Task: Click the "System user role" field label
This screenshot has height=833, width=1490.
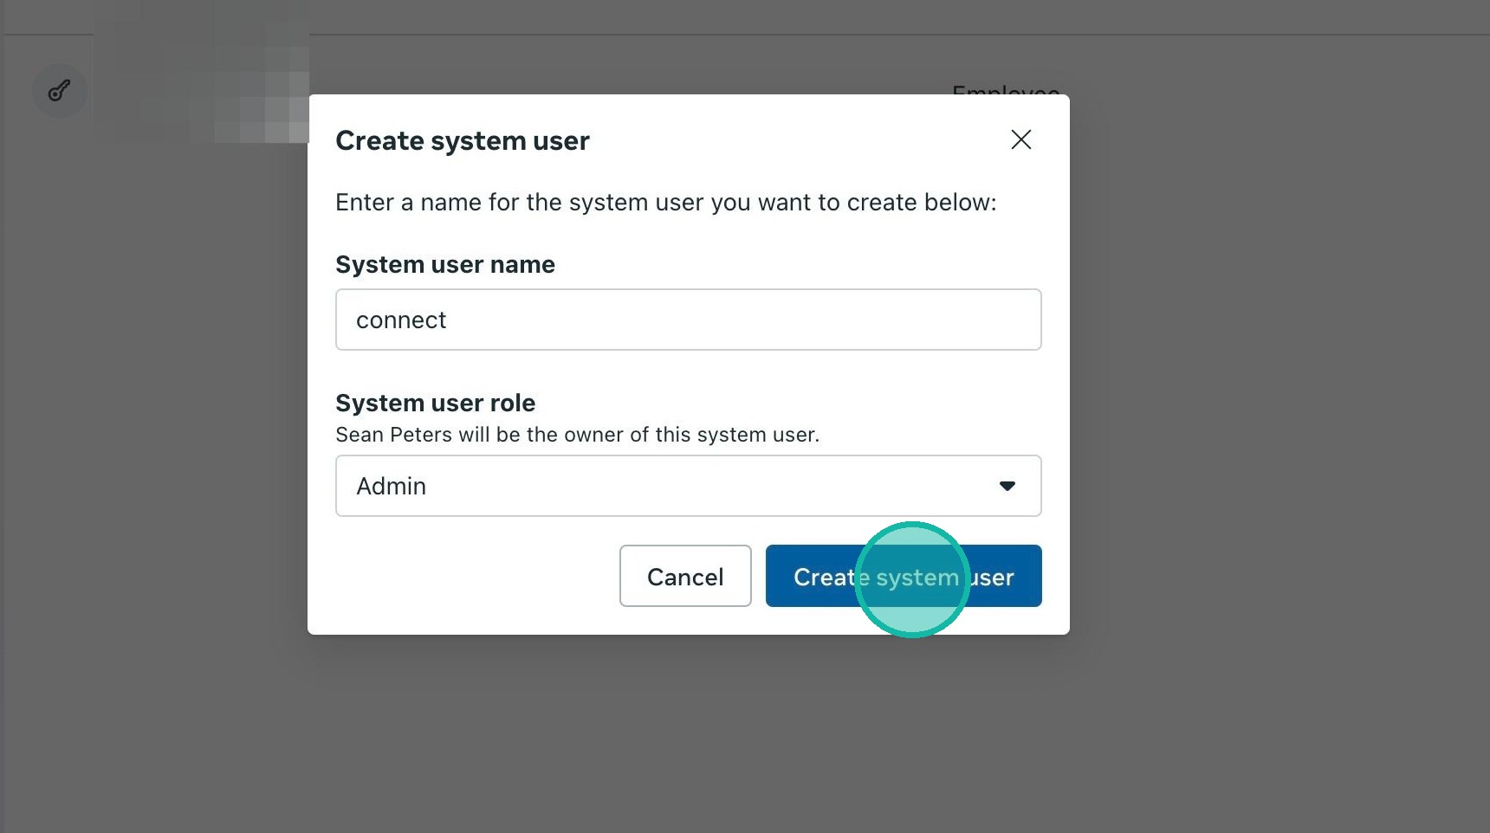Action: pos(435,403)
